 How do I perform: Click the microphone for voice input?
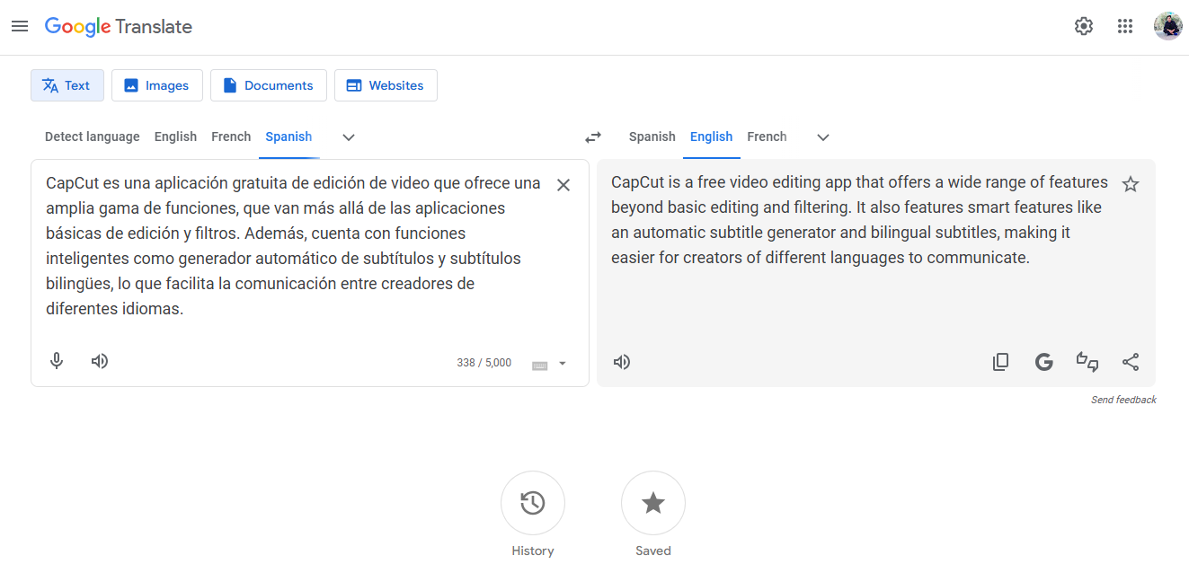tap(56, 360)
